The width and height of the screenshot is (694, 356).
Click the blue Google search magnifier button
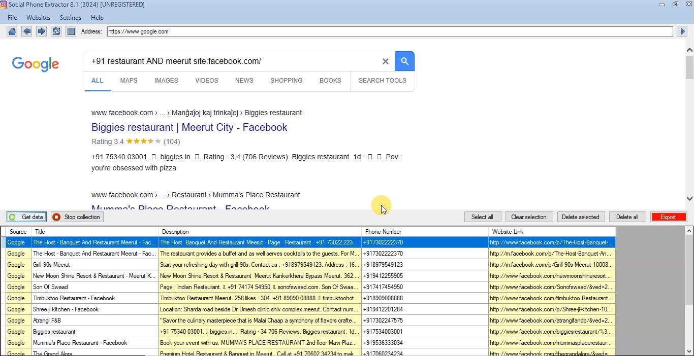click(404, 61)
